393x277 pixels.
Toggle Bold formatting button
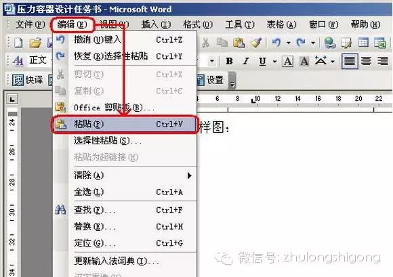(229, 61)
